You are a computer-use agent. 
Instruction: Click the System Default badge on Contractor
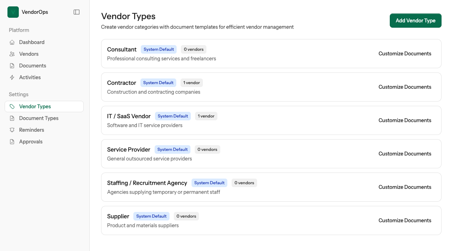158,82
